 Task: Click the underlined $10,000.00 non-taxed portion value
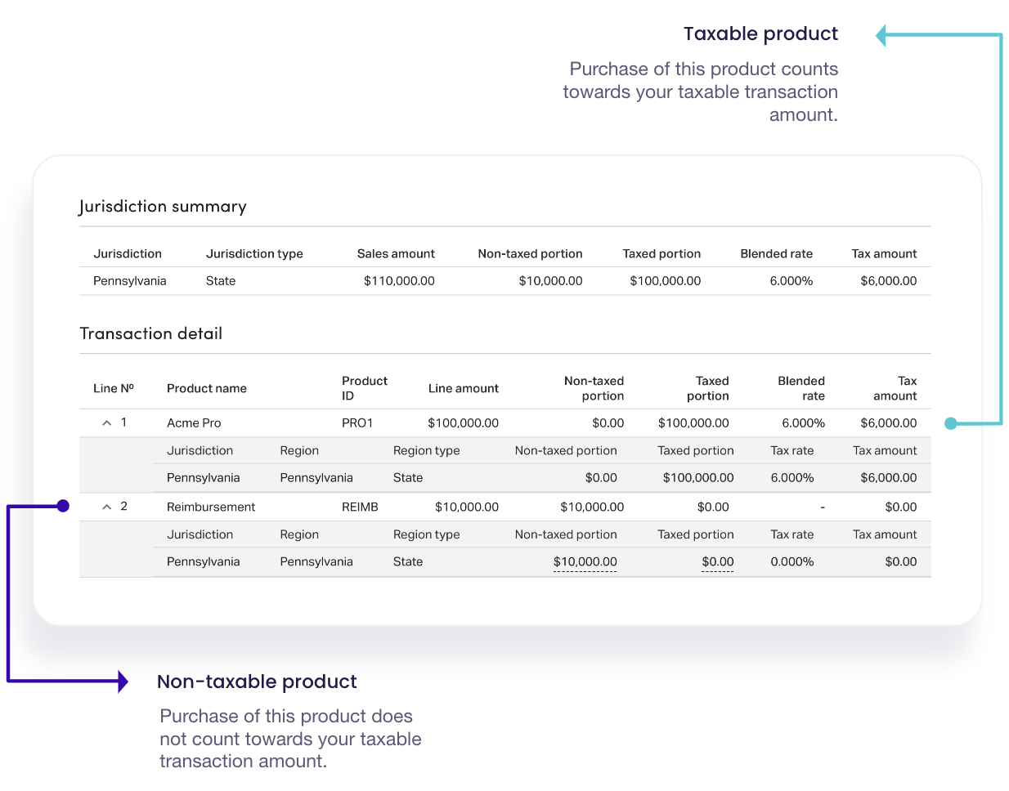(x=585, y=562)
